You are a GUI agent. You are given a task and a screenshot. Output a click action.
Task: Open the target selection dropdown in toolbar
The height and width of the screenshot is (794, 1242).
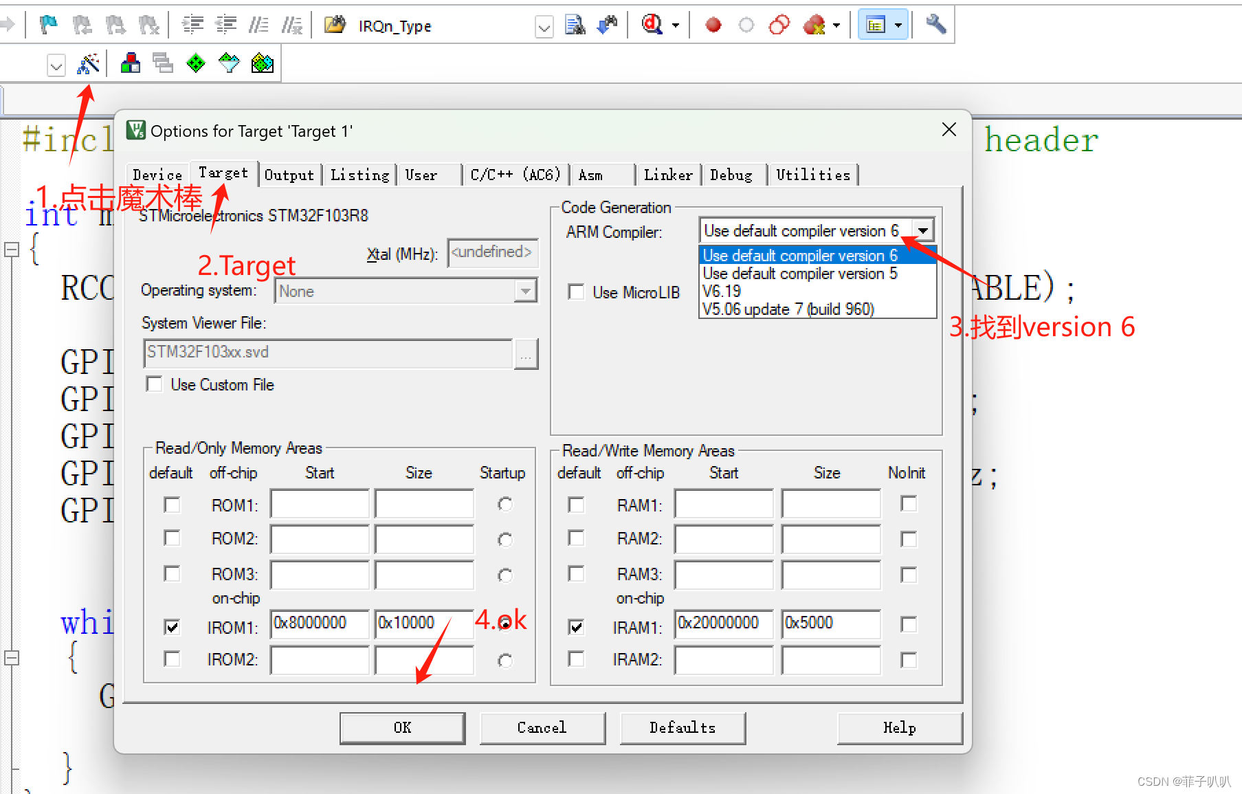[x=56, y=65]
